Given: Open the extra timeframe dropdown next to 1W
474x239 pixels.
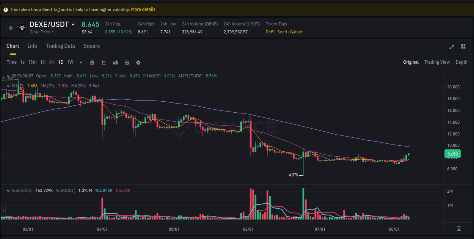Looking at the screenshot, I should (x=80, y=62).
